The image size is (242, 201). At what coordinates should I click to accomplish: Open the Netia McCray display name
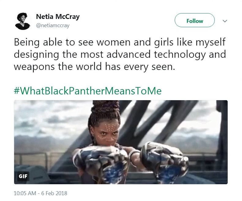[x=58, y=16]
